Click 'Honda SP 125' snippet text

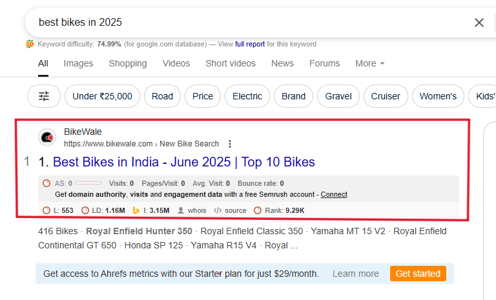pos(154,246)
